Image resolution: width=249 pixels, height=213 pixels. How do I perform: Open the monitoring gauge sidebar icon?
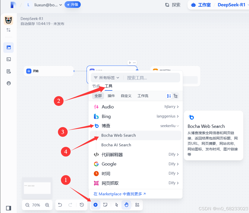point(9,83)
